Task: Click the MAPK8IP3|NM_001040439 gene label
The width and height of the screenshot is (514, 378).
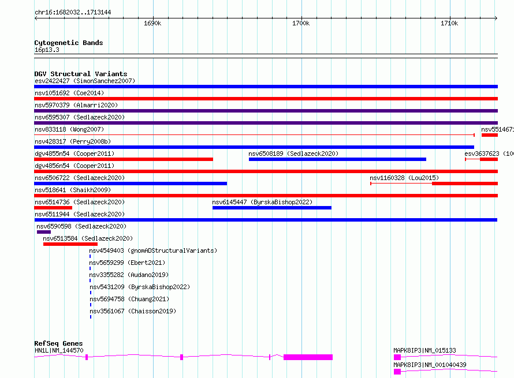Action: point(430,365)
